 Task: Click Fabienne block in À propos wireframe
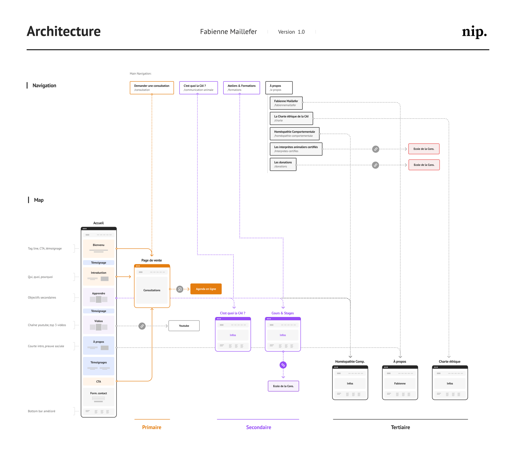tap(400, 384)
